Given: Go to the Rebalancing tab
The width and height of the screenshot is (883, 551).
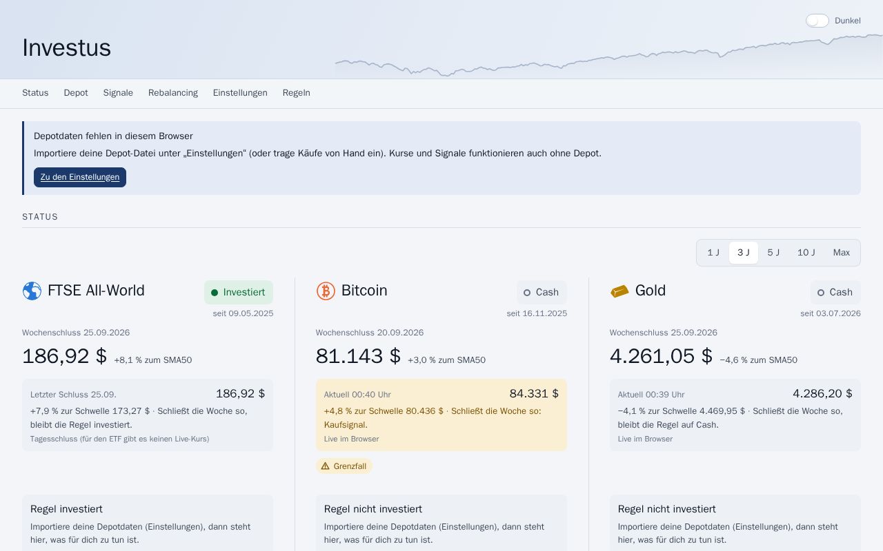Looking at the screenshot, I should tap(173, 93).
